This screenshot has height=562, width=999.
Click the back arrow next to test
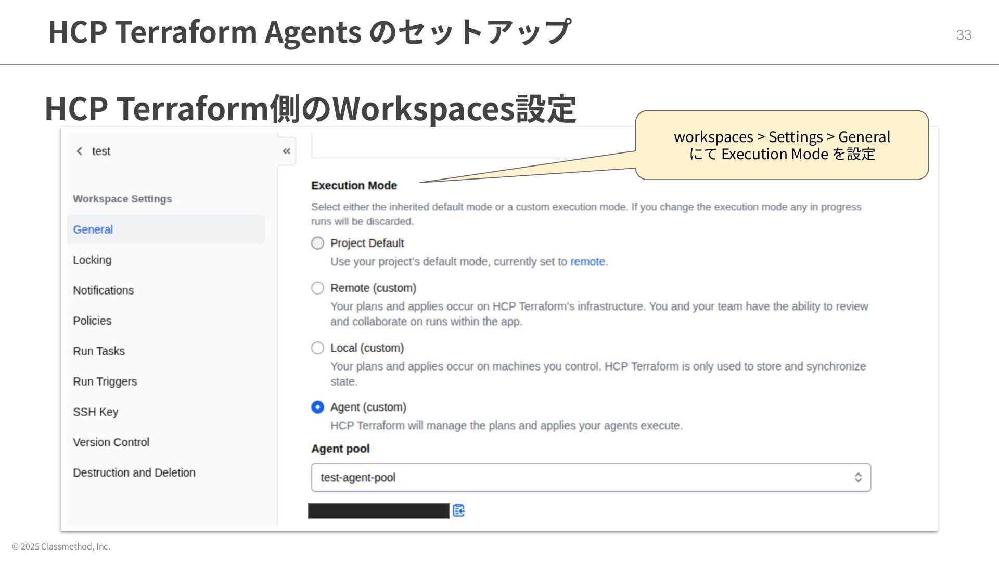point(80,151)
